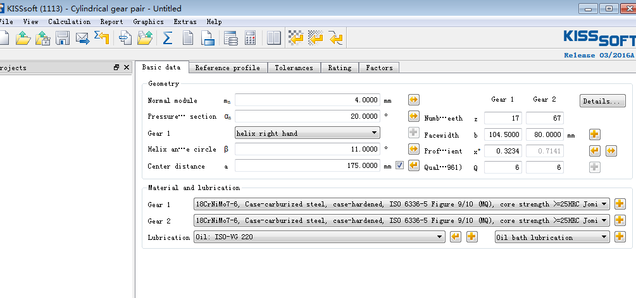Click plus button next to Gear 1 material

coord(620,204)
